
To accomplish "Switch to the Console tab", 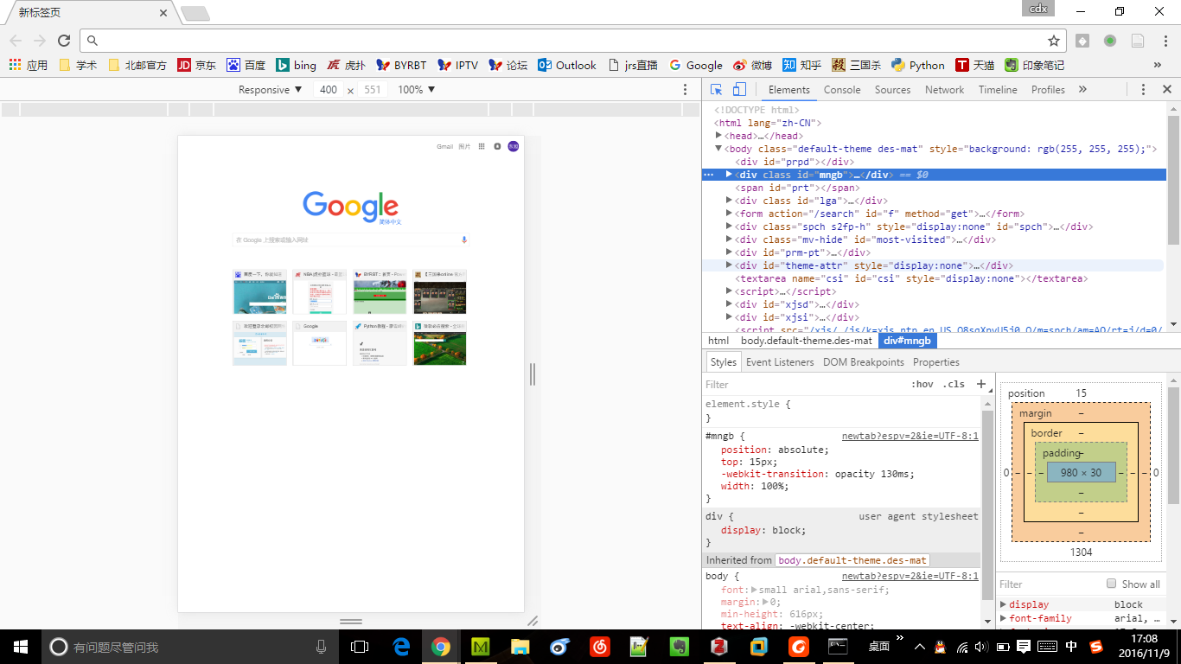I will [x=841, y=90].
